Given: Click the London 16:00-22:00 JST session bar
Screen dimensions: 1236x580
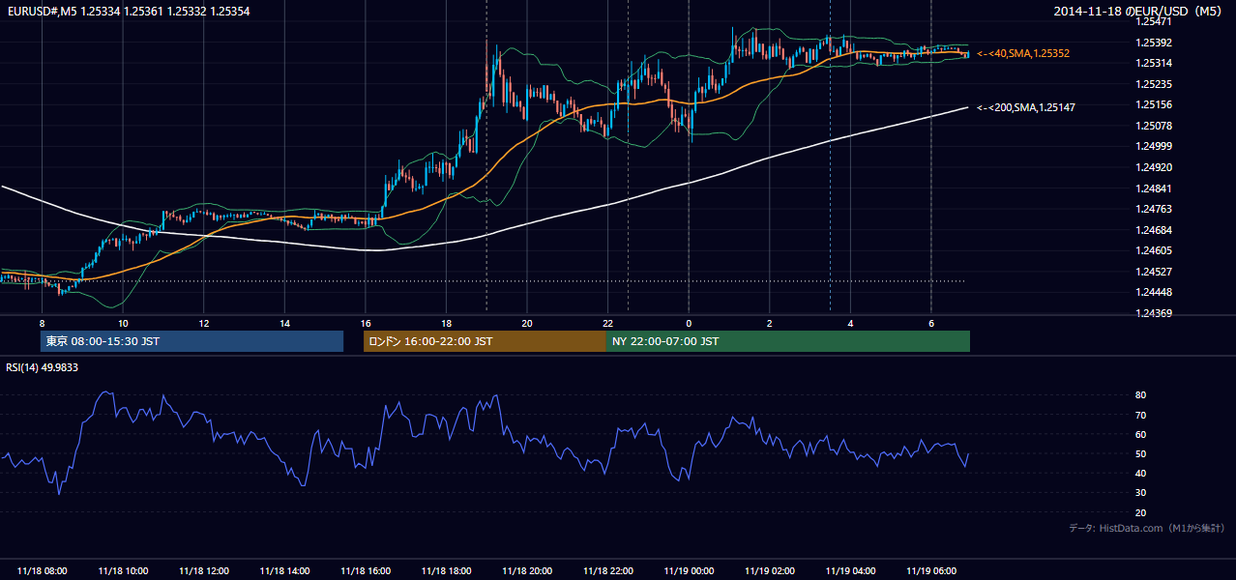Looking at the screenshot, I should pyautogui.click(x=485, y=341).
